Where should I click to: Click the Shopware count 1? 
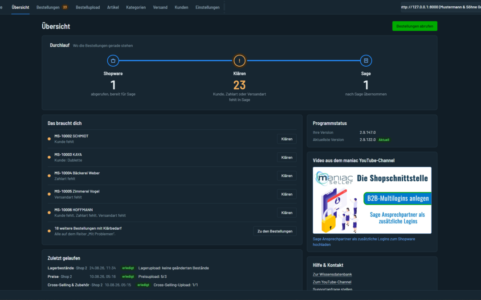tap(113, 85)
